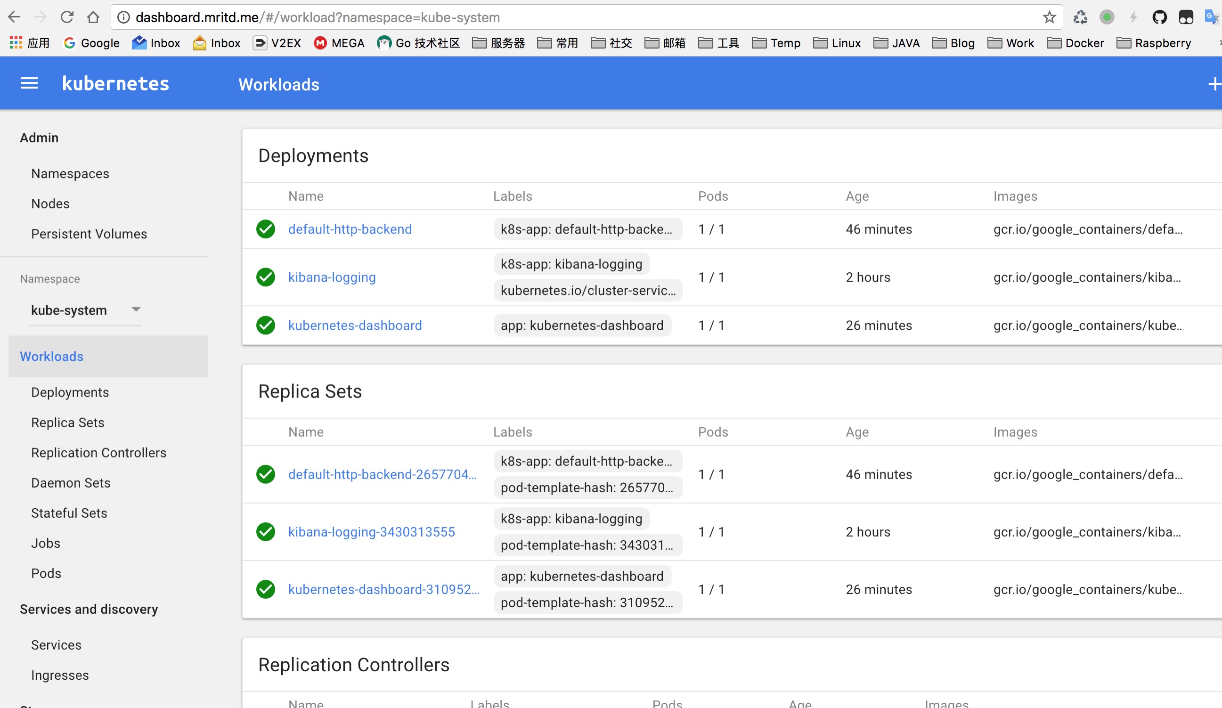Select Services under Services and discovery
Screen dimensions: 1222x708
[x=56, y=645]
